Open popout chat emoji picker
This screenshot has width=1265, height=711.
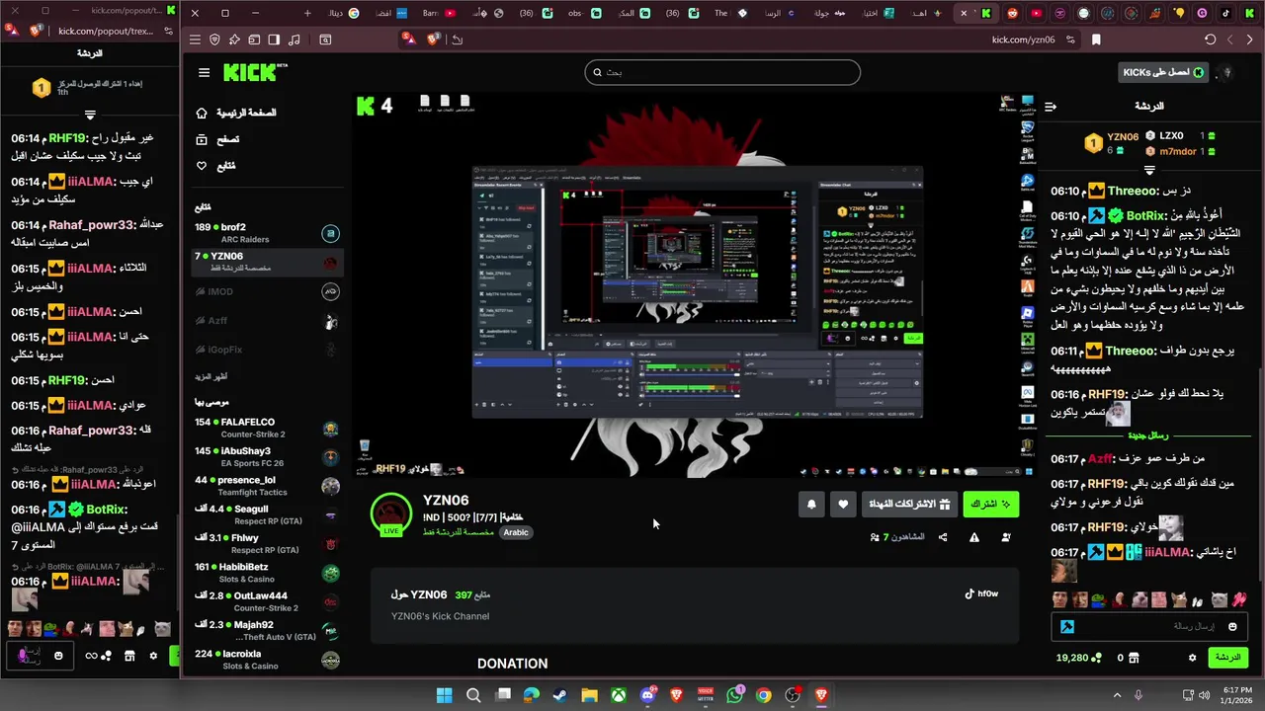click(59, 656)
